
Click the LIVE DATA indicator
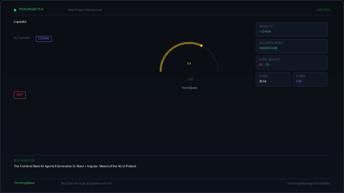(x=323, y=10)
